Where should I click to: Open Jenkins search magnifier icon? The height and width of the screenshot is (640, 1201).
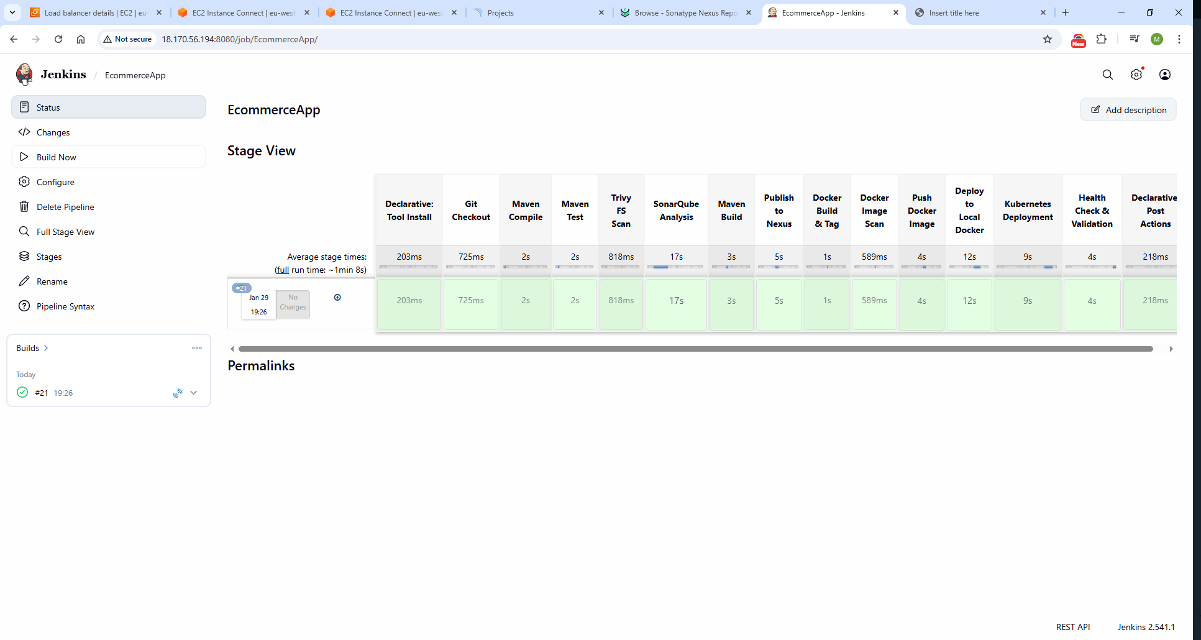[1107, 75]
